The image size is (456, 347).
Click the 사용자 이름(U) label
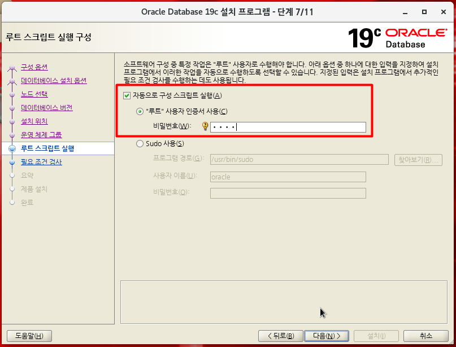pos(175,175)
